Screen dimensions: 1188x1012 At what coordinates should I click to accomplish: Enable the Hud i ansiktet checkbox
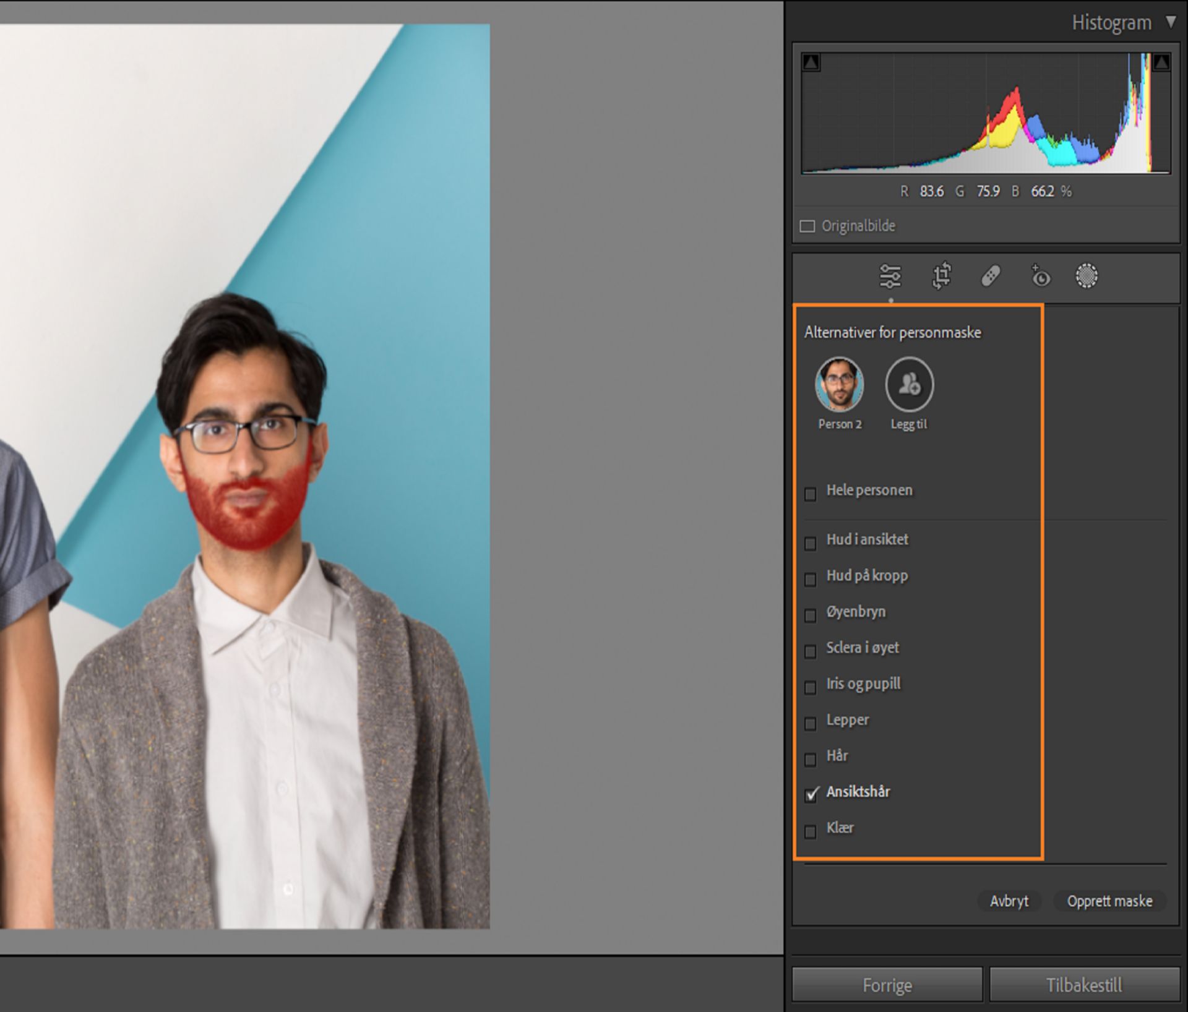[810, 543]
